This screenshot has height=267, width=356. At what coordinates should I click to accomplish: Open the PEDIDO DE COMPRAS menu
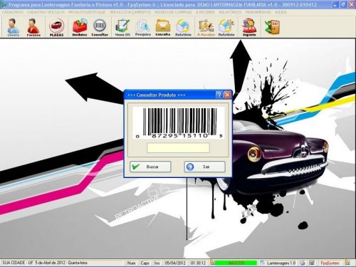coord(173,12)
